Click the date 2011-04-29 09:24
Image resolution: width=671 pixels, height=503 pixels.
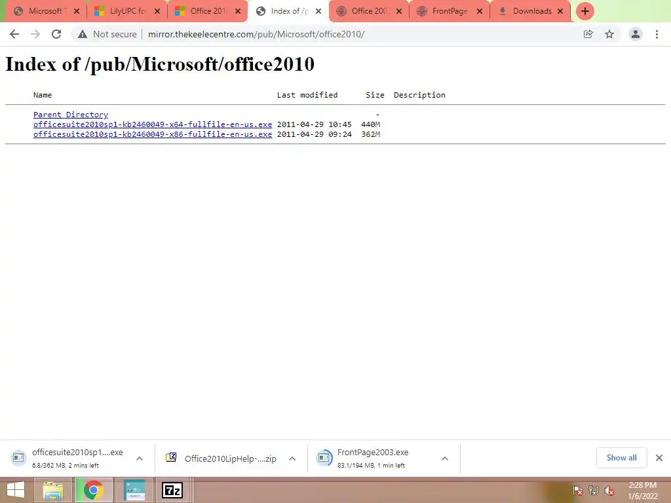[x=314, y=134]
